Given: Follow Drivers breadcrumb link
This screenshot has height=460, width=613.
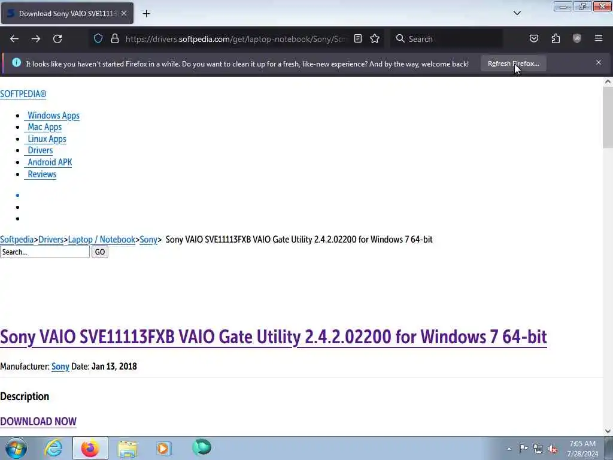Looking at the screenshot, I should [51, 240].
